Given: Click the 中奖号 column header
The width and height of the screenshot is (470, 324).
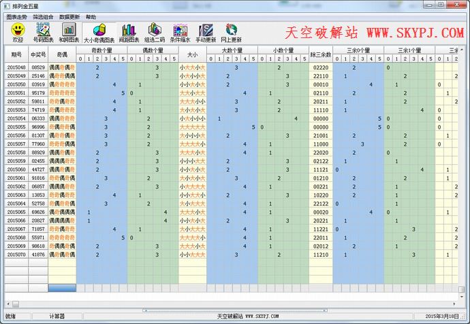Looking at the screenshot, I should [38, 54].
